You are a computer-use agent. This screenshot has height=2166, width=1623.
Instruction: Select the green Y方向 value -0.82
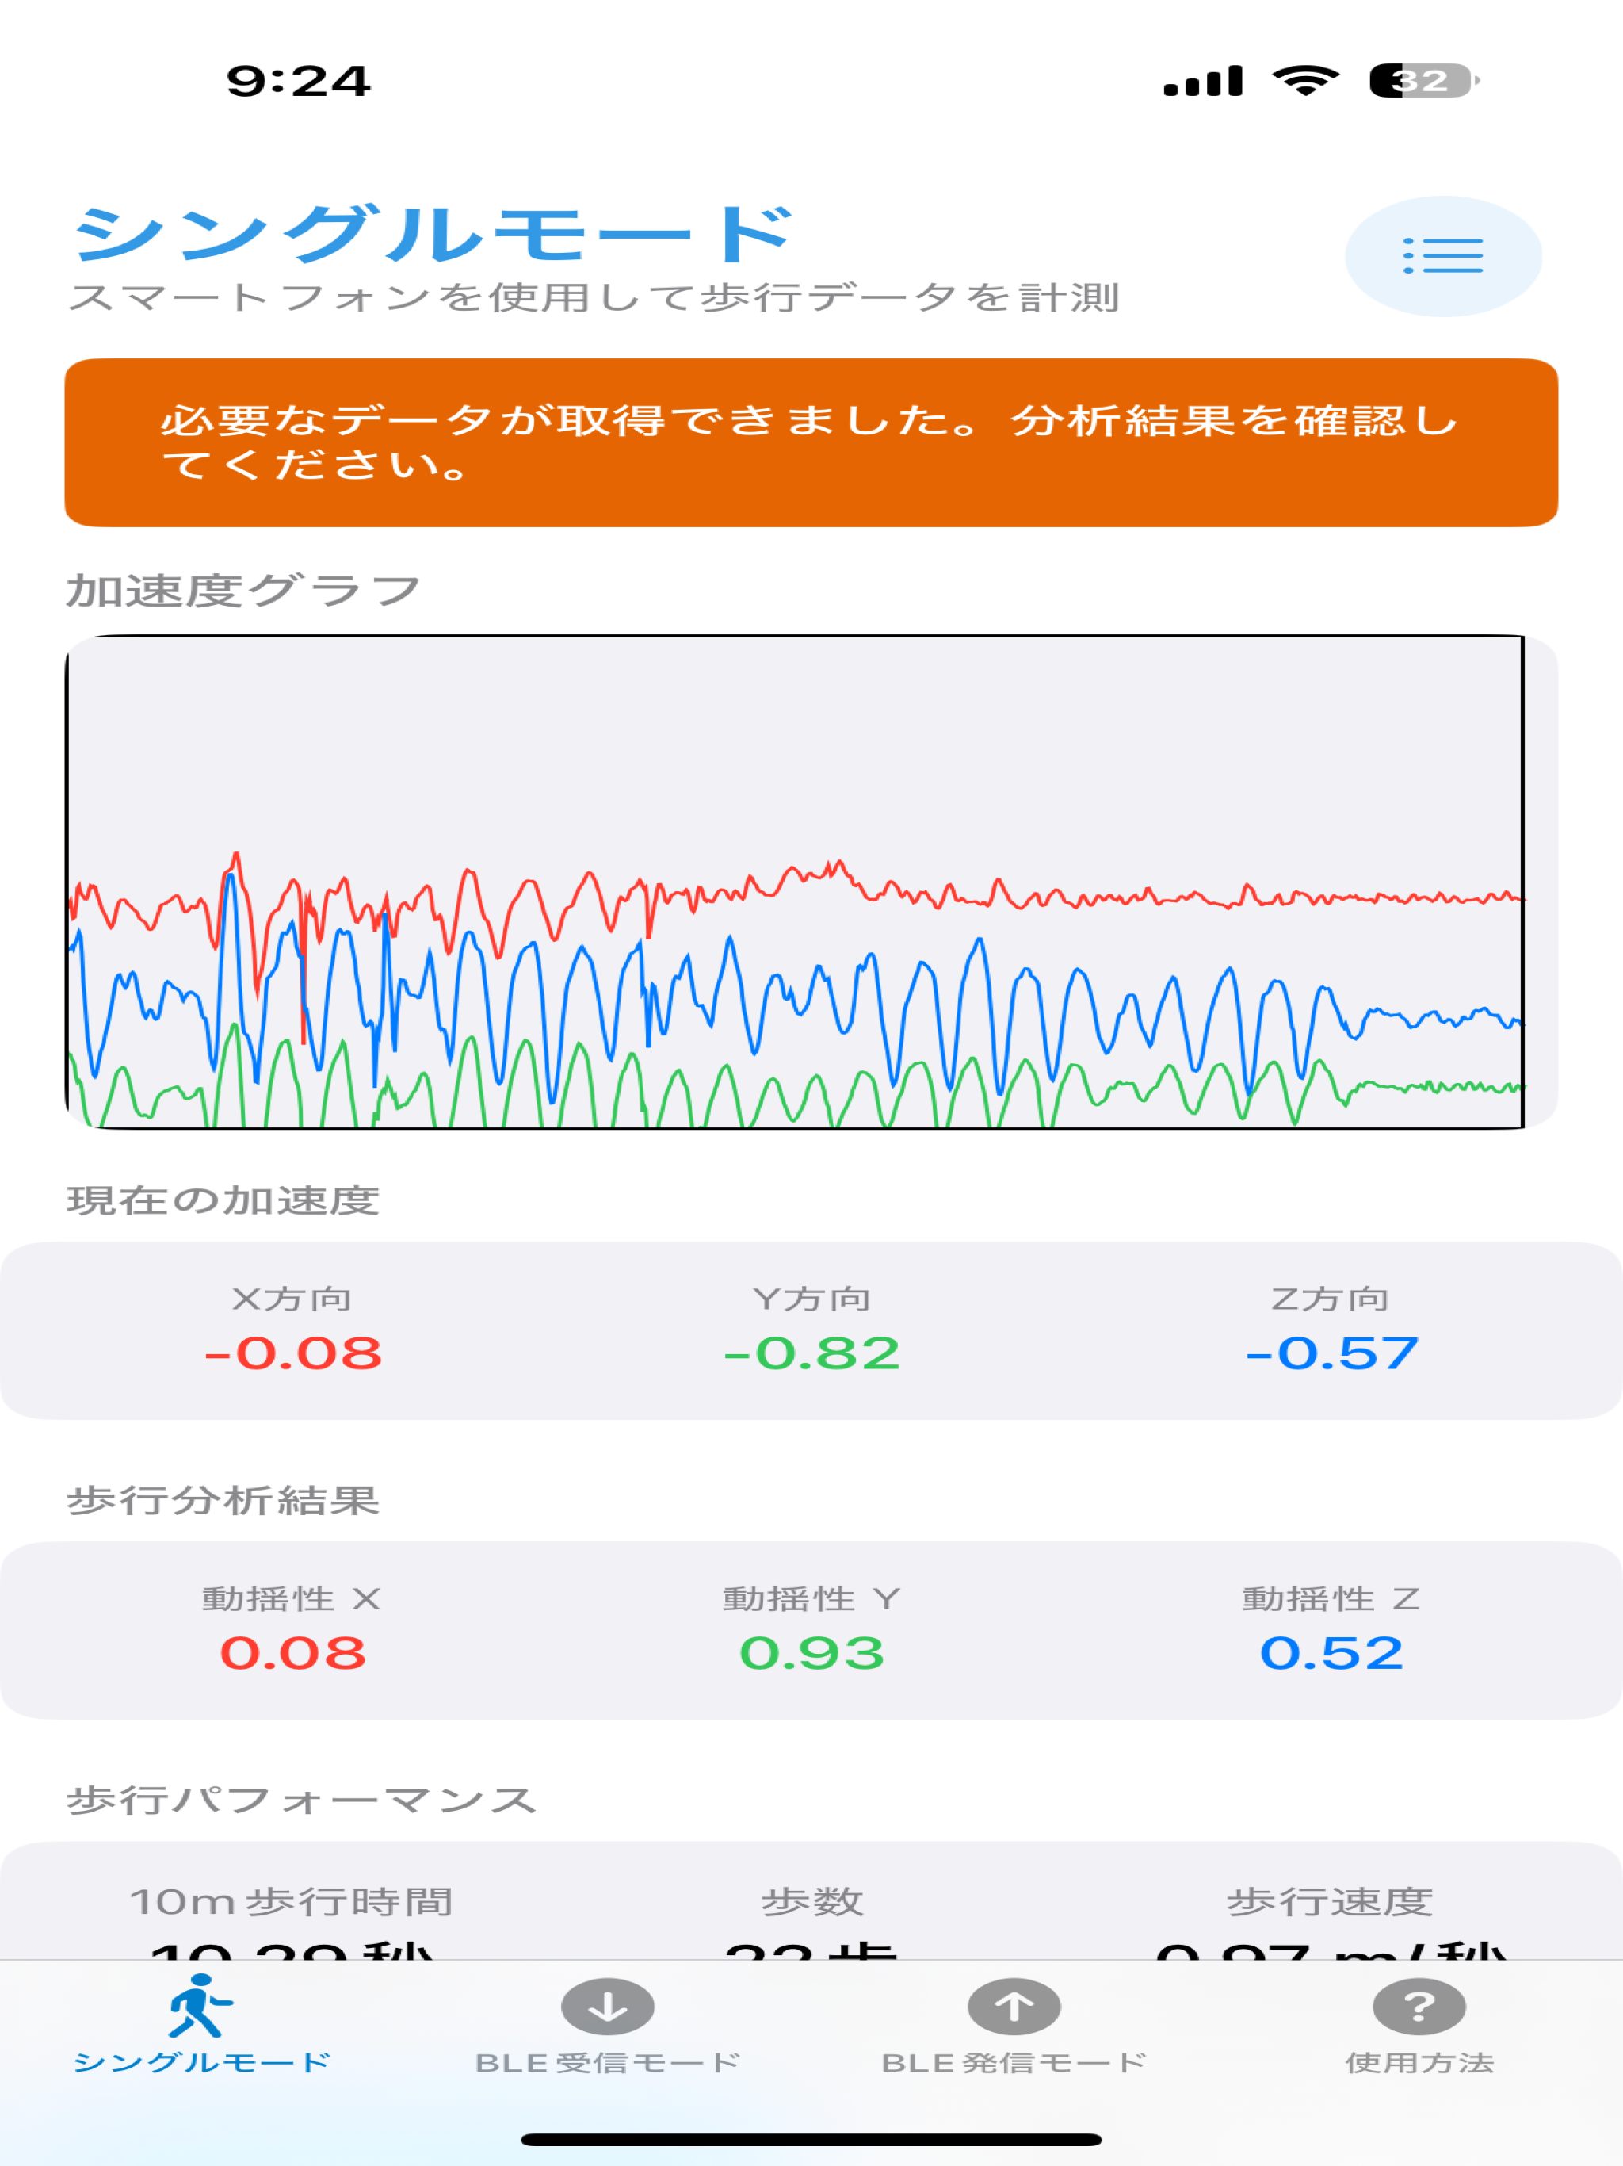pyautogui.click(x=811, y=1353)
